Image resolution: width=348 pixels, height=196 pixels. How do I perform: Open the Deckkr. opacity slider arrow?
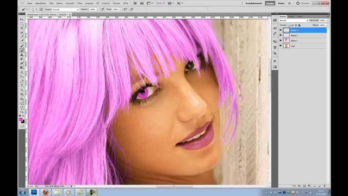(x=98, y=10)
